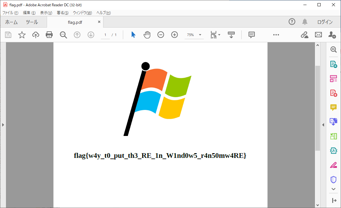Click the scrollbar up arrow
The height and width of the screenshot is (208, 341).
(x=317, y=45)
